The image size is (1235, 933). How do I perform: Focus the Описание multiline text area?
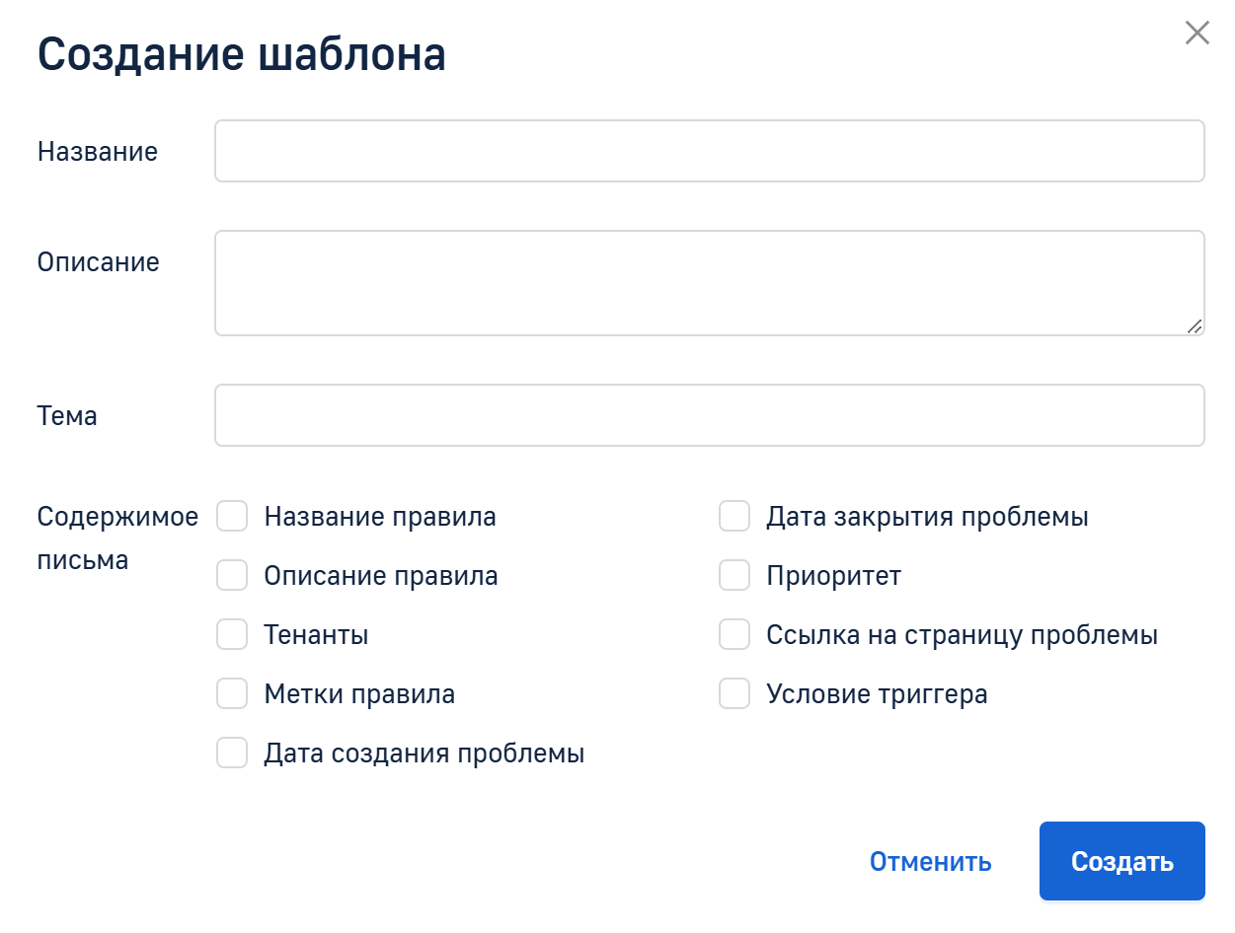click(709, 283)
